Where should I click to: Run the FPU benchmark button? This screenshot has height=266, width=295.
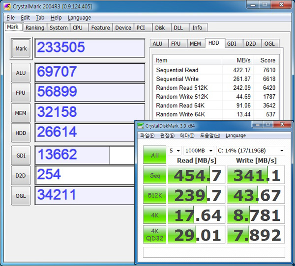(x=21, y=93)
